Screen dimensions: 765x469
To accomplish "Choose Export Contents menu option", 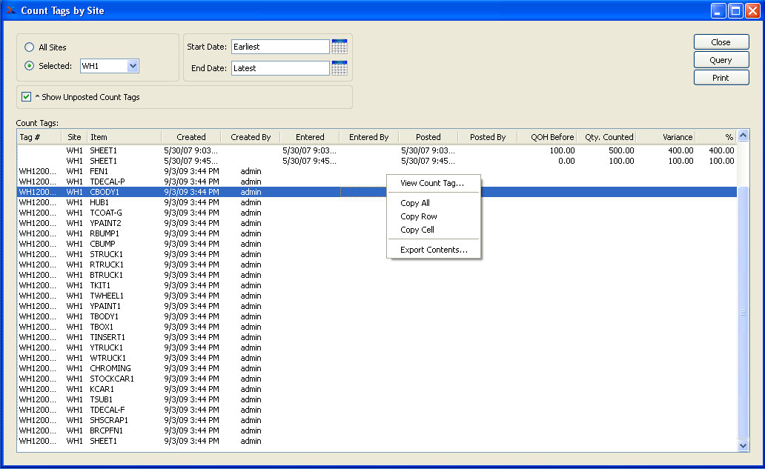I will click(434, 250).
